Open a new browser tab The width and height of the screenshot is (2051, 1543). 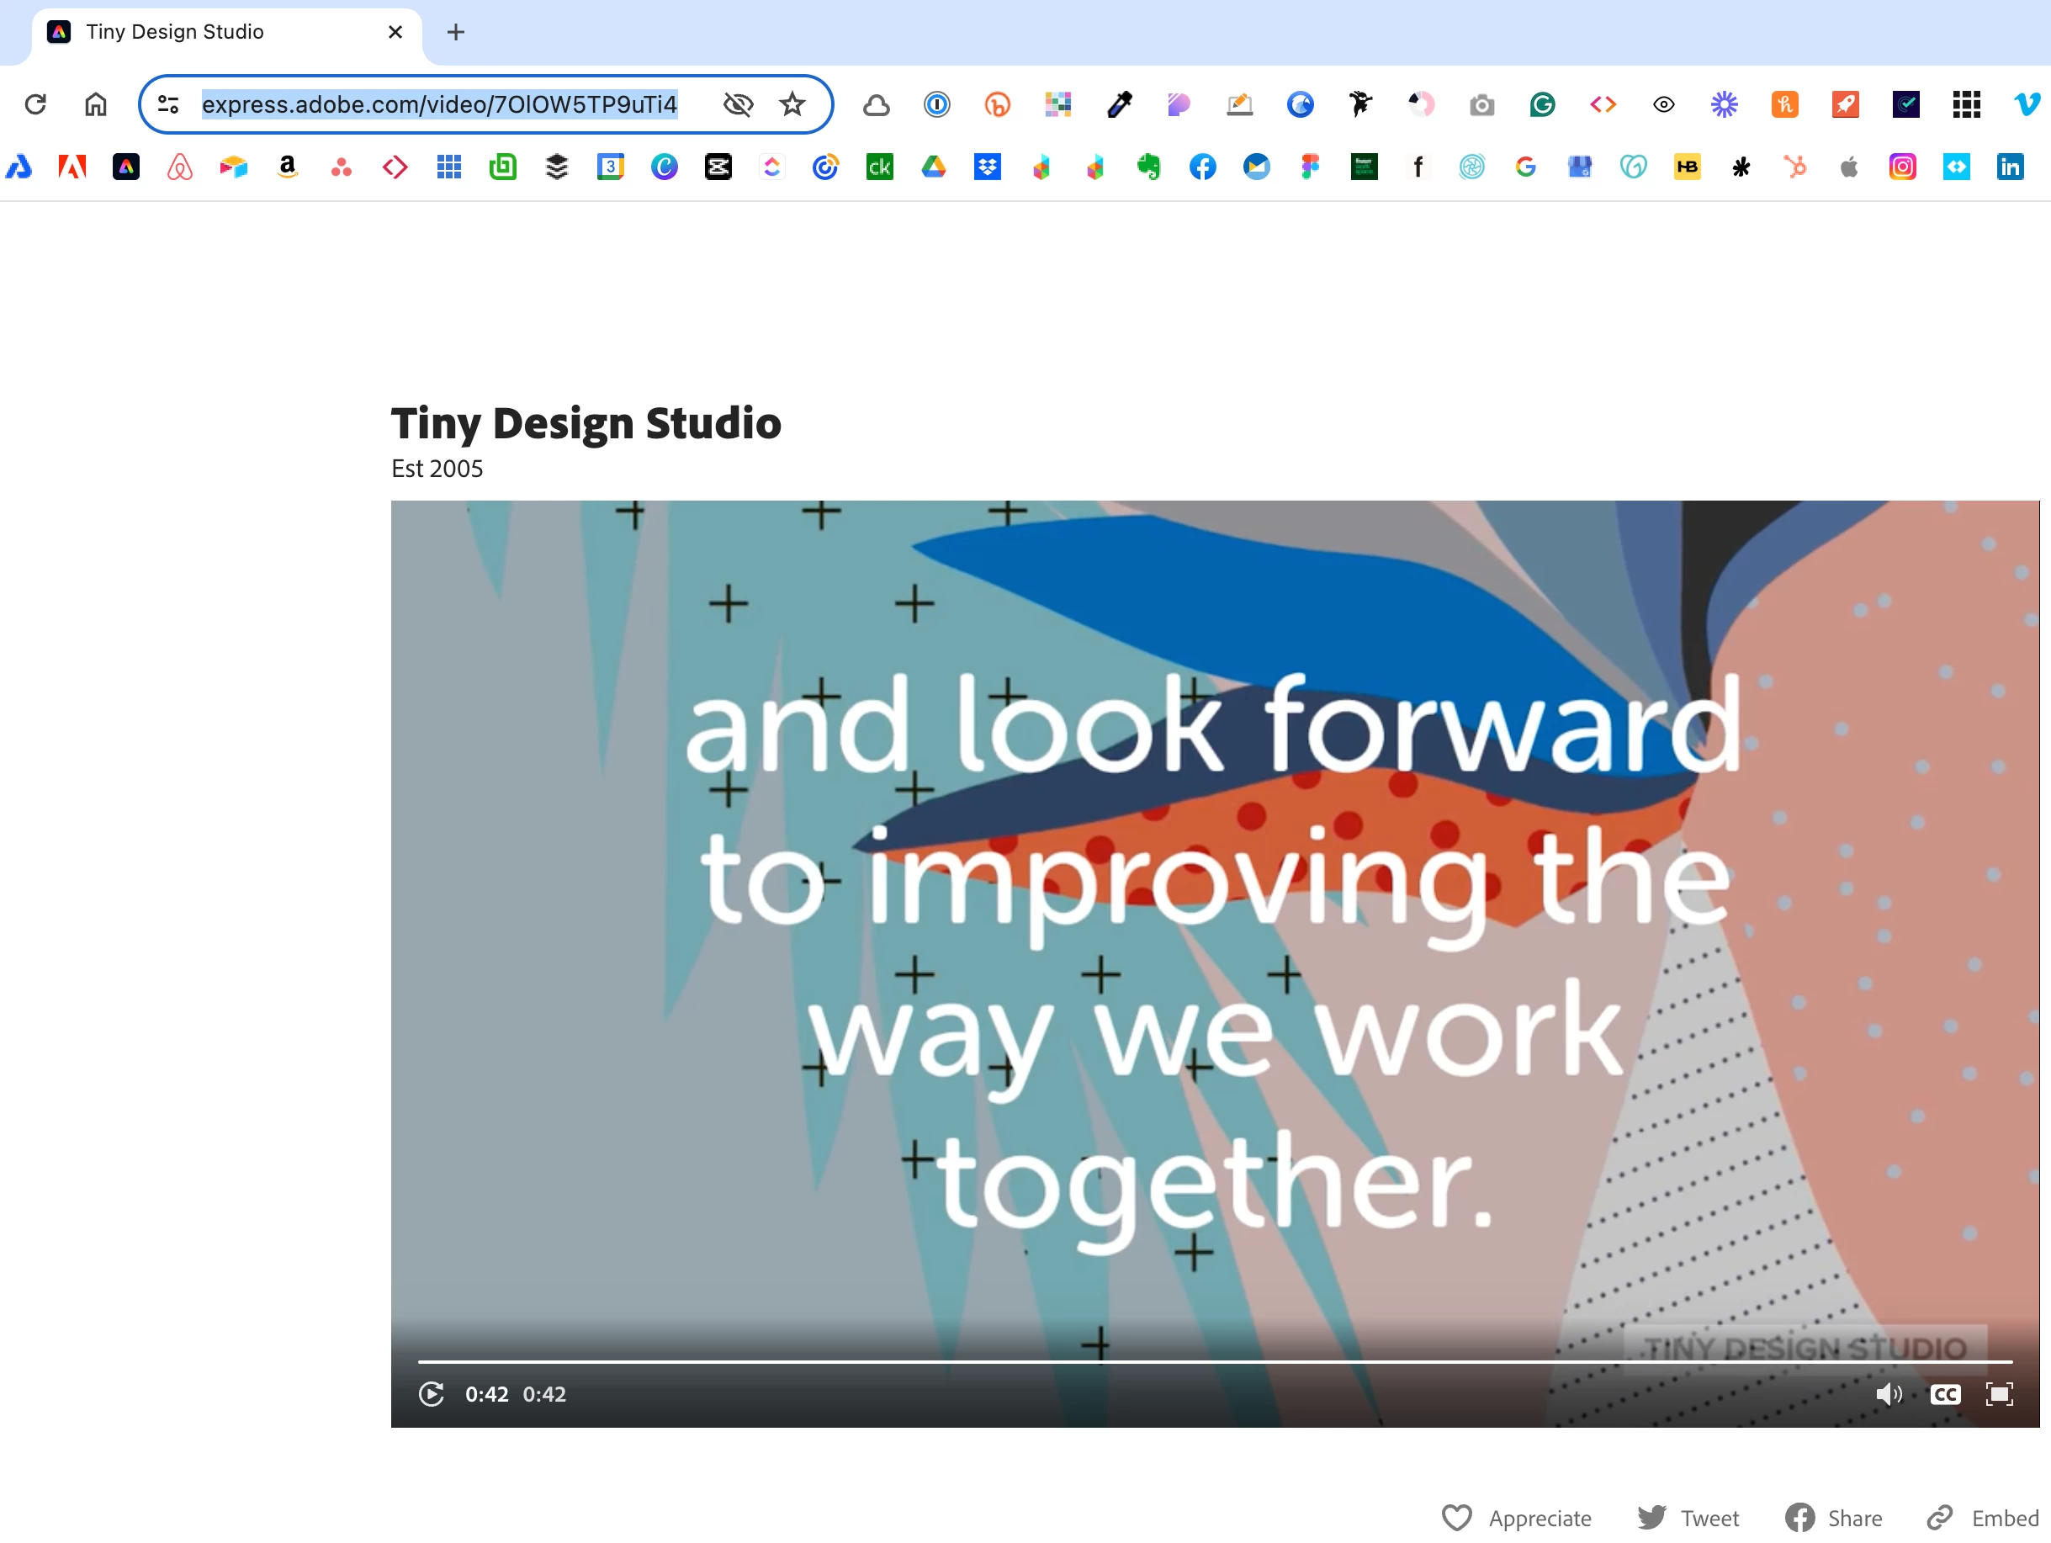[455, 33]
